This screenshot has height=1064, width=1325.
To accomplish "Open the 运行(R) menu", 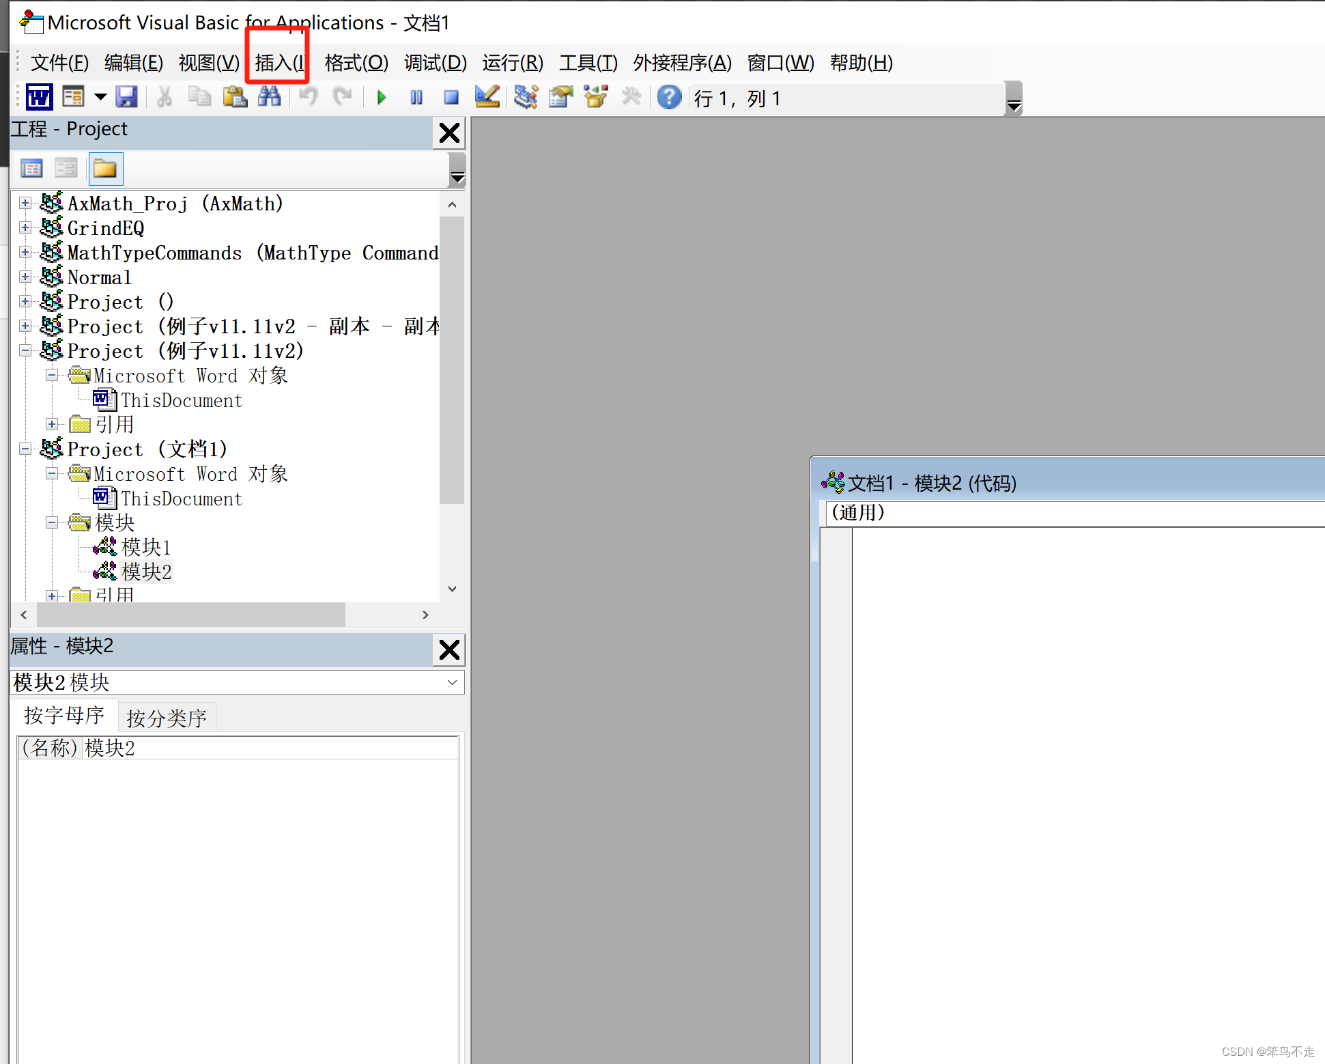I will tap(513, 63).
